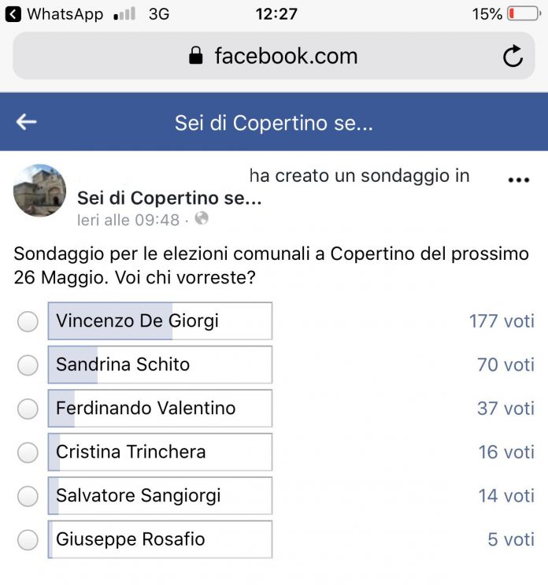Select radio button for Cristina Trinchera

click(x=28, y=453)
